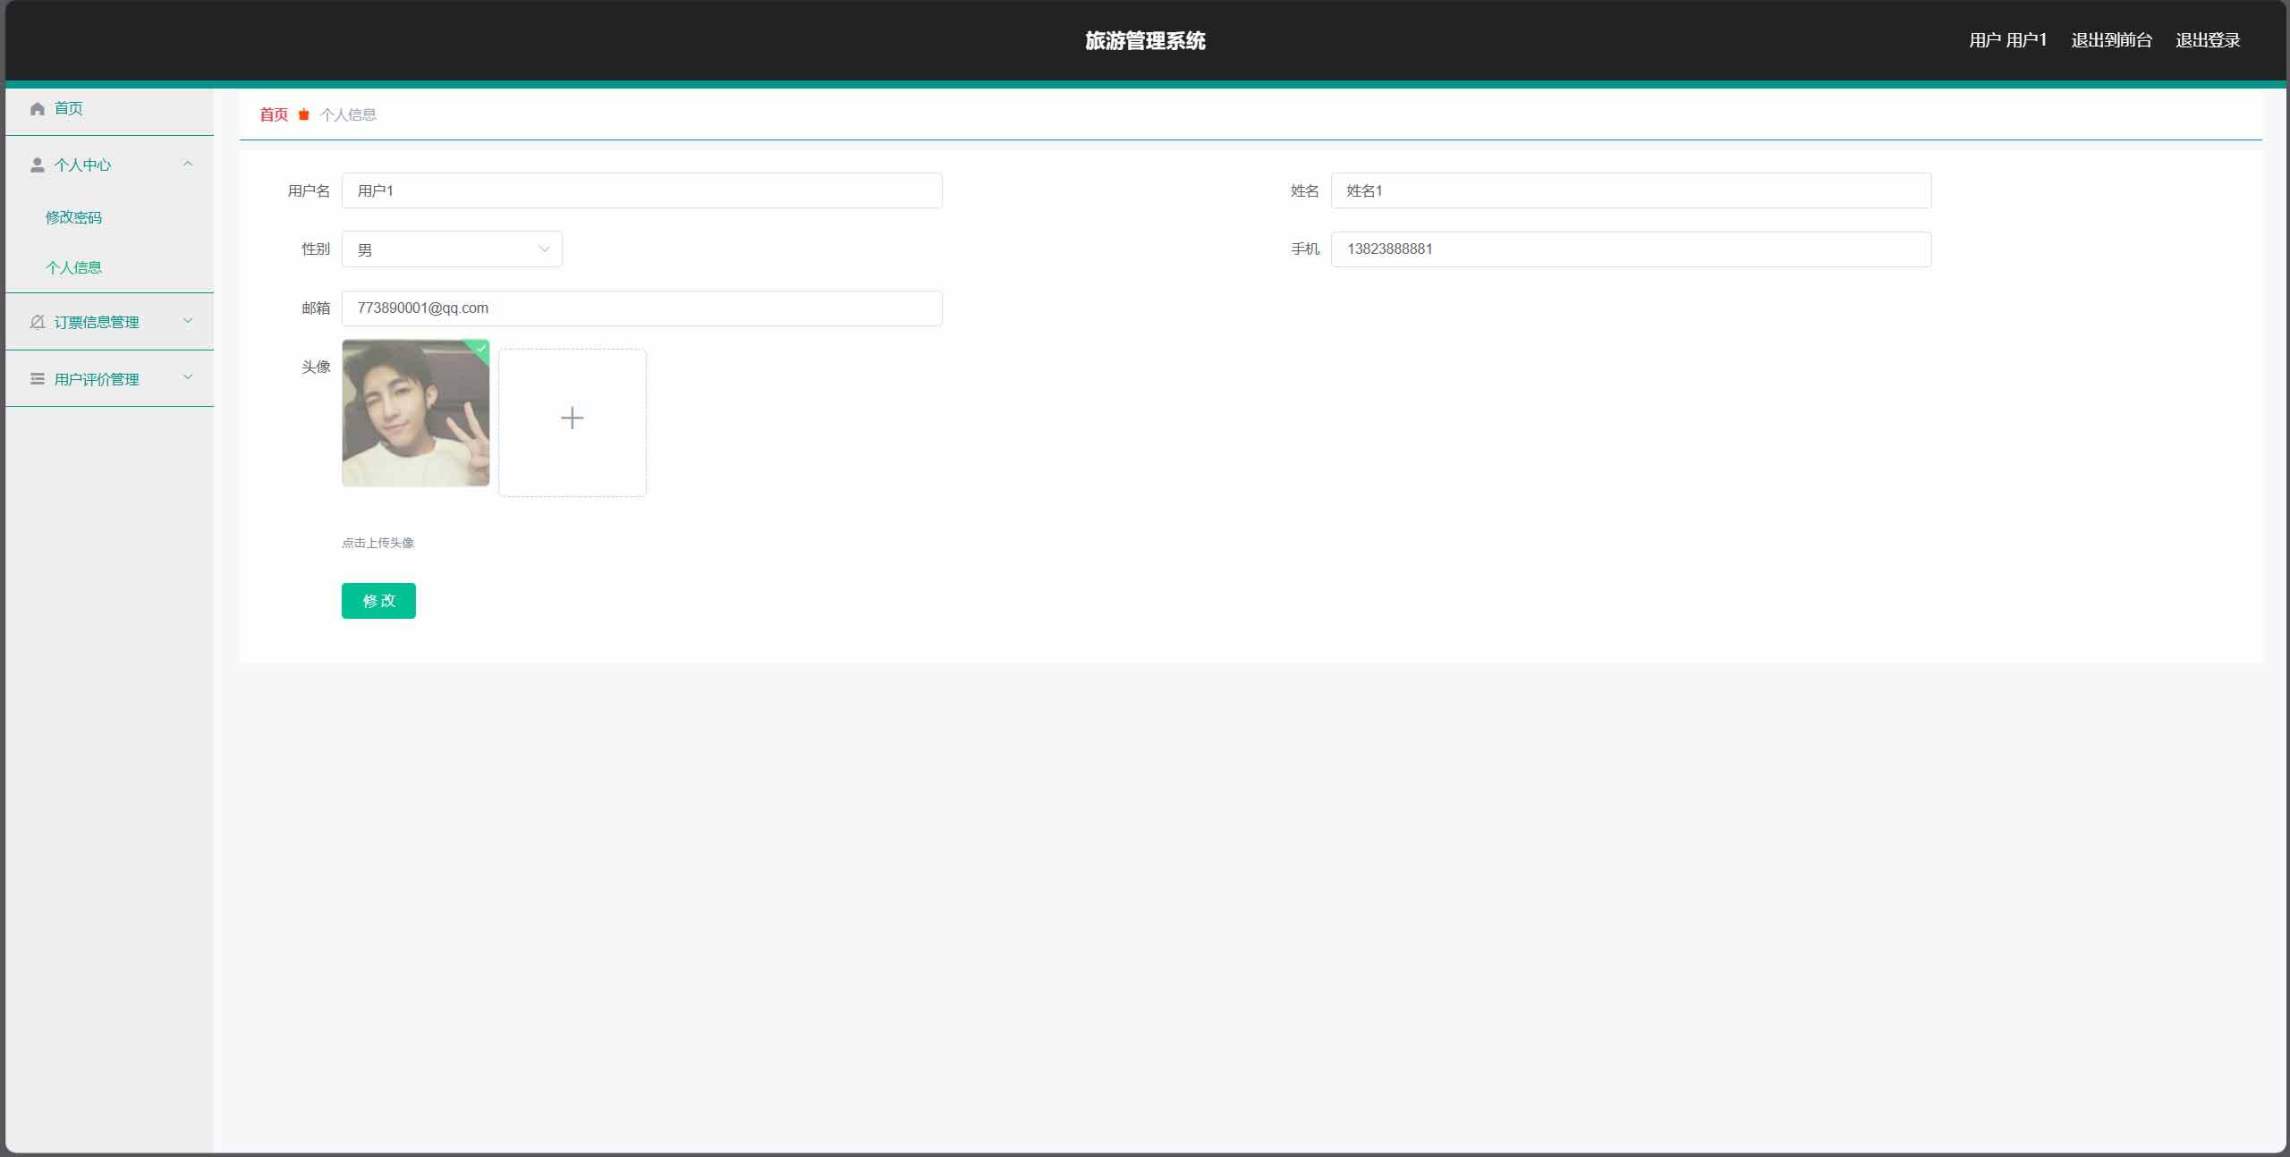Collapse the 个人中心 submenu chevron
Image resolution: width=2290 pixels, height=1157 pixels.
coord(188,164)
